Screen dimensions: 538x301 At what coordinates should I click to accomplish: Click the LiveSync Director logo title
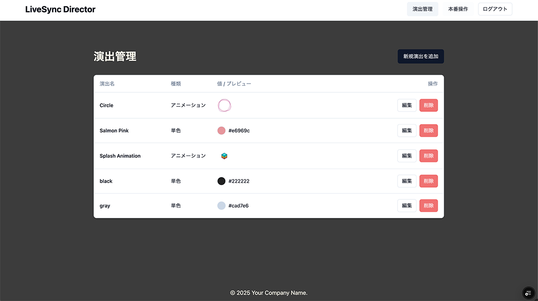pyautogui.click(x=60, y=9)
